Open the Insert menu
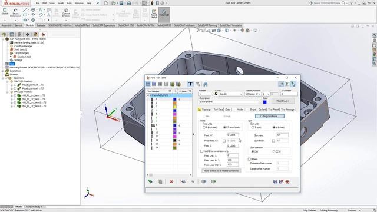Screen dimensions: 377x212 (61, 3)
